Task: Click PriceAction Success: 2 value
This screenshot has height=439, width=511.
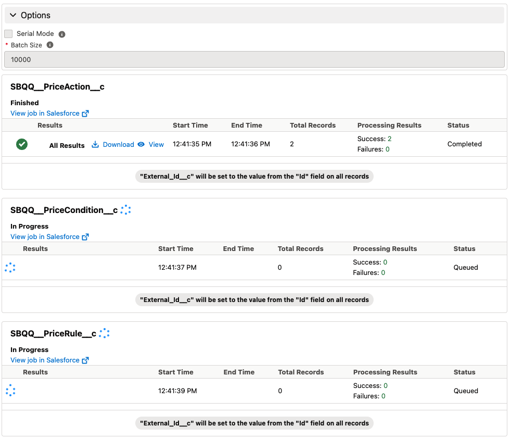Action: point(375,139)
